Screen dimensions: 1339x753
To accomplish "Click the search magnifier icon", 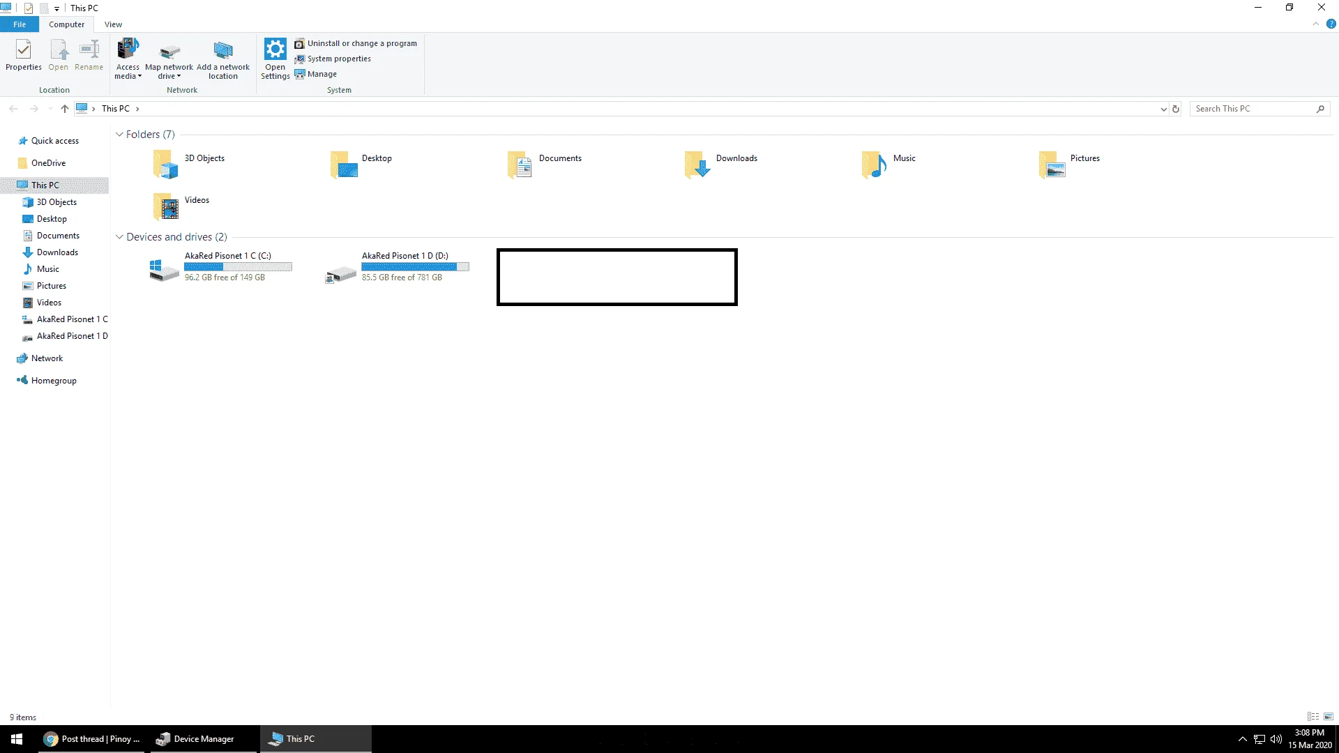I will [x=1320, y=109].
